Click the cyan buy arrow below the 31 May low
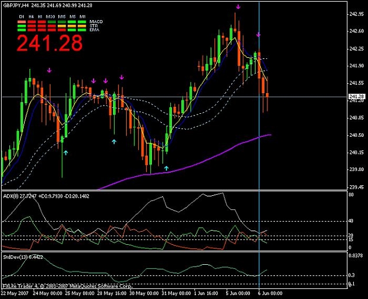This screenshot has height=299, width=368. [x=166, y=168]
